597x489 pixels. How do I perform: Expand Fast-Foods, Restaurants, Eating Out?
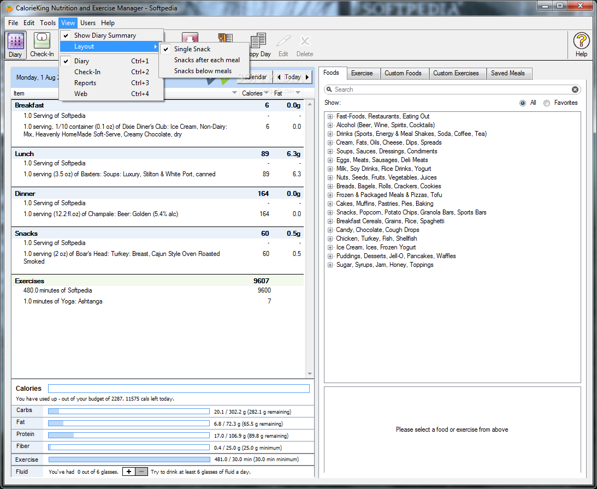(x=330, y=117)
